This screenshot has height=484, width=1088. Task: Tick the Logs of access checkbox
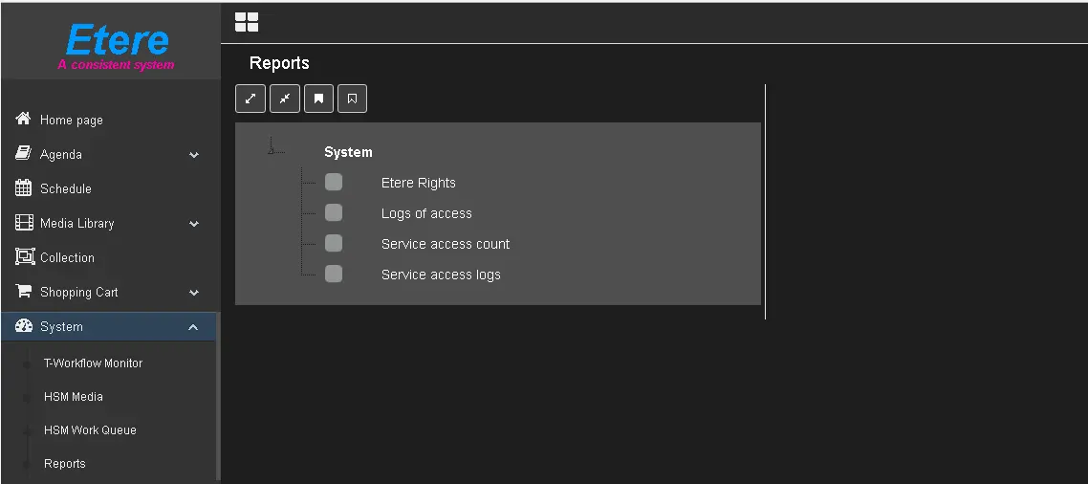334,213
